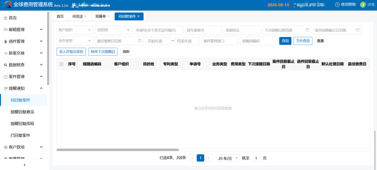Close the 待发送 tab
Screen dimensions: 377x170
pyautogui.click(x=86, y=16)
